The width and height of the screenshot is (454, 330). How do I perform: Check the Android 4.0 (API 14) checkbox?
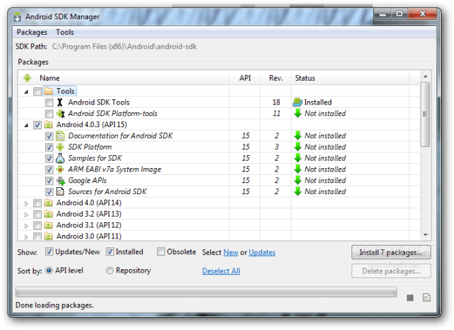point(38,203)
